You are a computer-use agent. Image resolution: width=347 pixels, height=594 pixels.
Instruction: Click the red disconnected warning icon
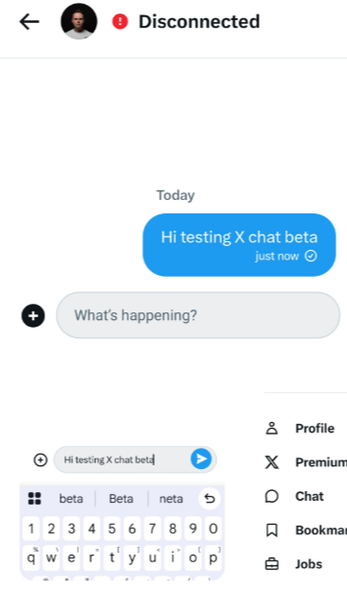pyautogui.click(x=120, y=21)
